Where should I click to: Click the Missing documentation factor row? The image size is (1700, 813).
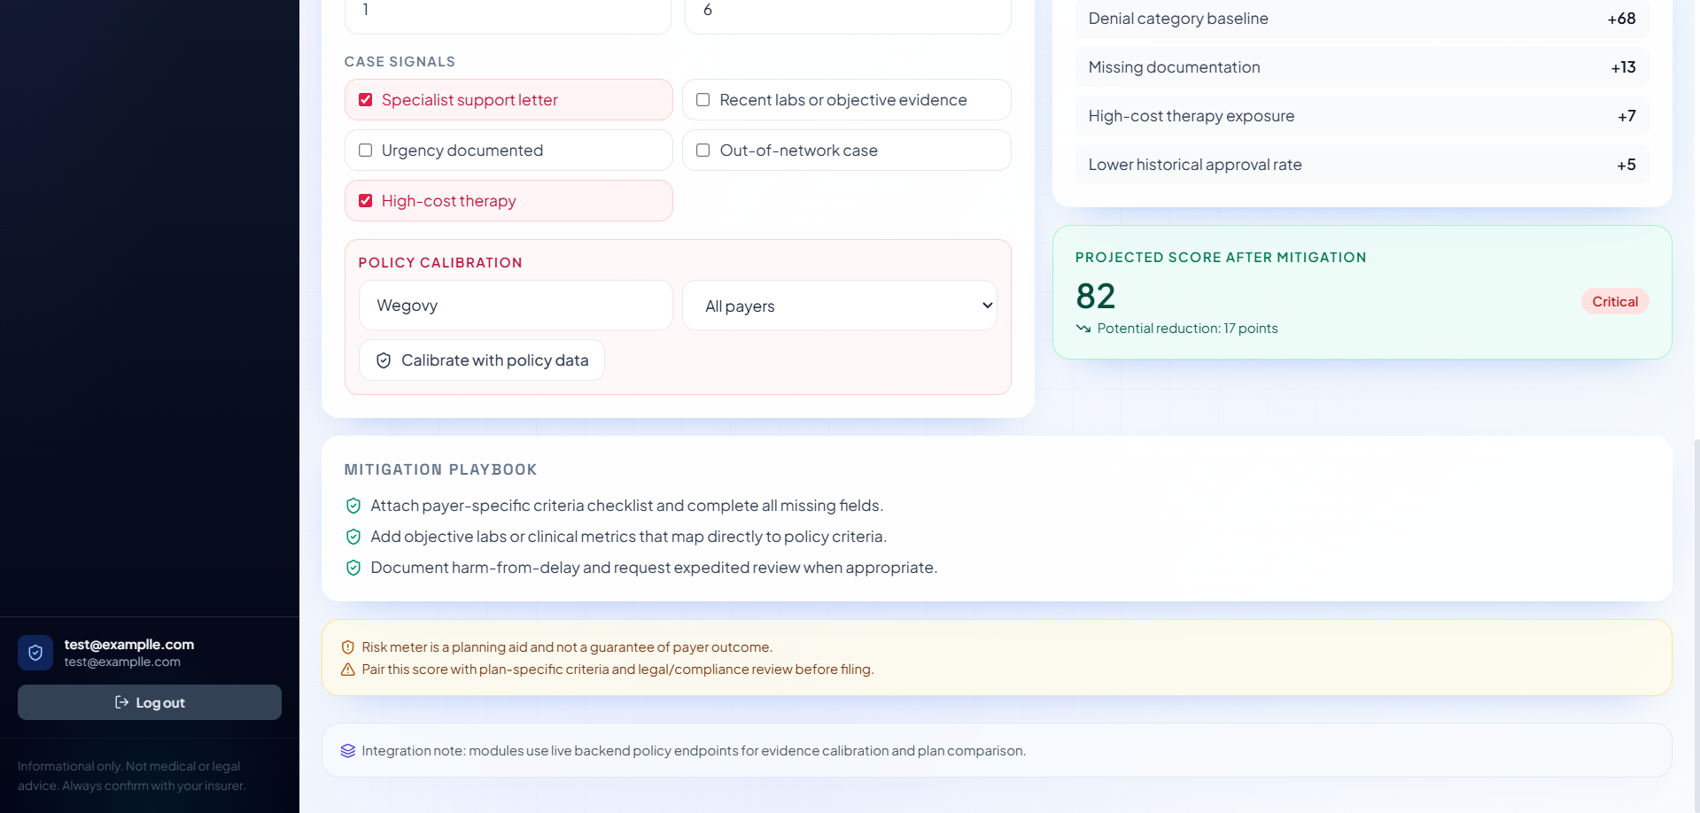[1362, 67]
